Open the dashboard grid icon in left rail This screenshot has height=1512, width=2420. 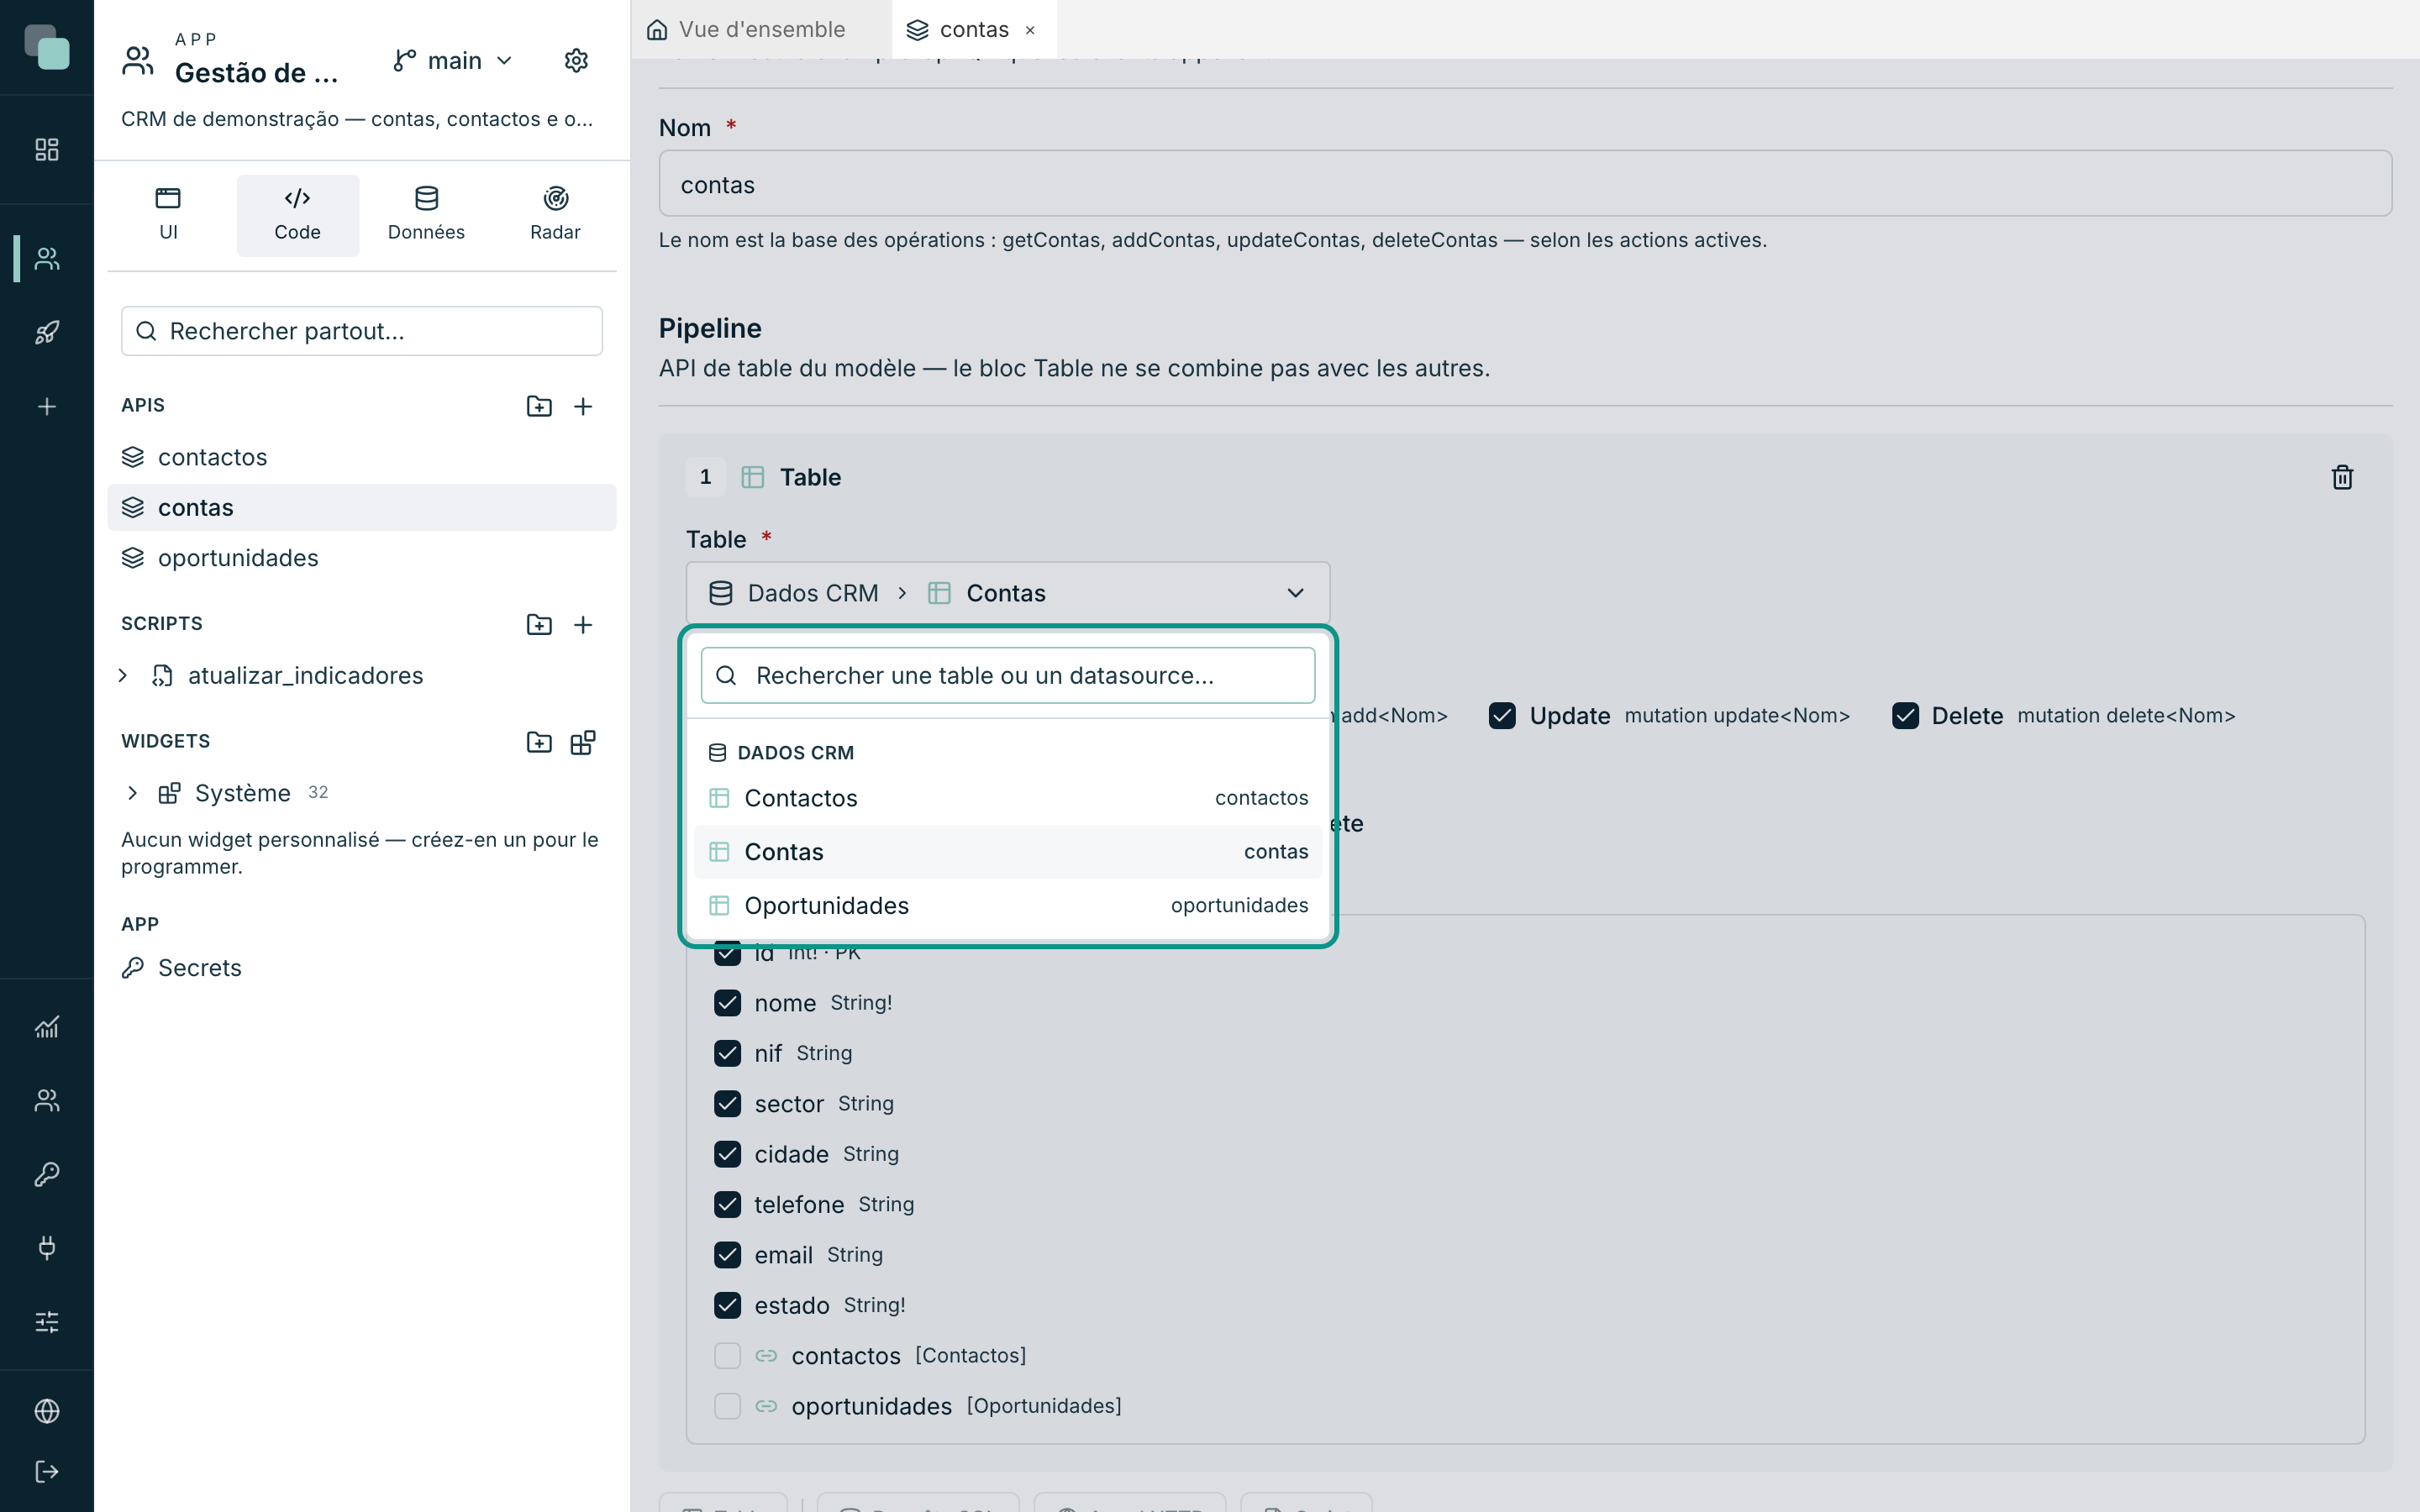pyautogui.click(x=47, y=149)
